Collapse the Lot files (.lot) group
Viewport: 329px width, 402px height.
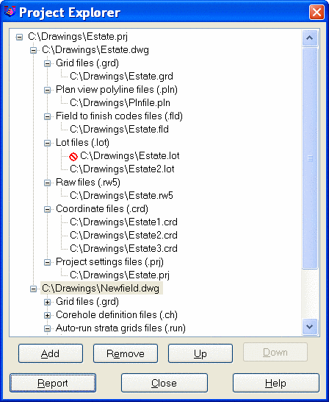click(47, 143)
